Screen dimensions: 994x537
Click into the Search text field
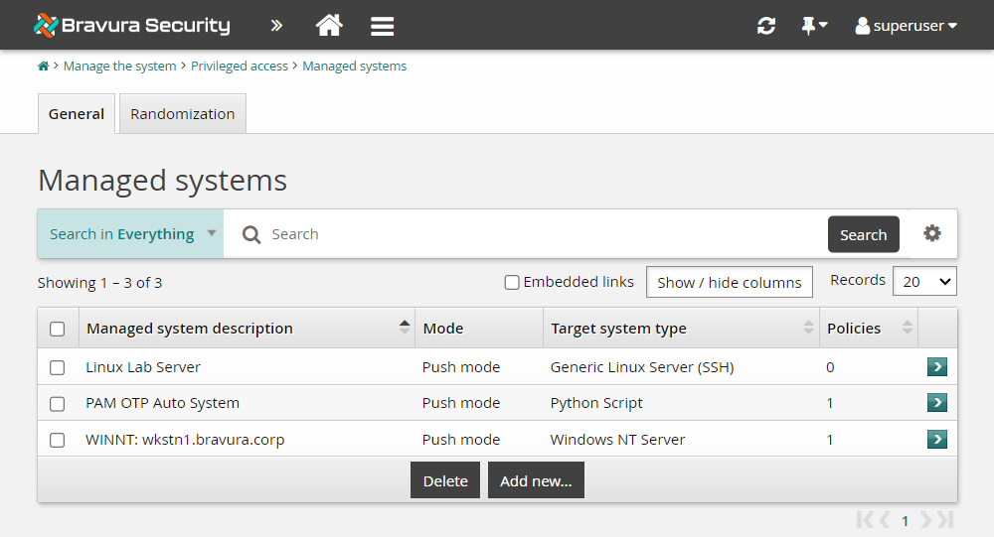click(x=547, y=234)
